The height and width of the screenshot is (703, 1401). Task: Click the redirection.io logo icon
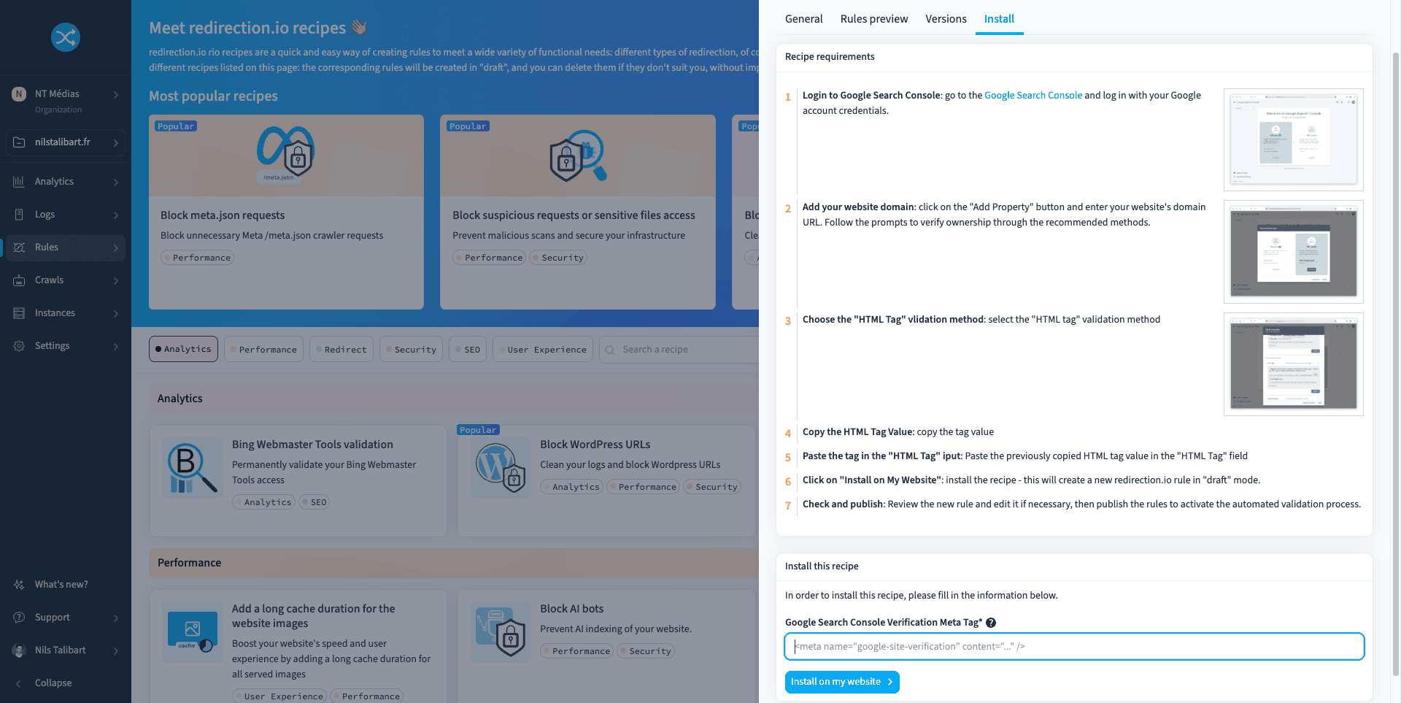click(x=66, y=37)
